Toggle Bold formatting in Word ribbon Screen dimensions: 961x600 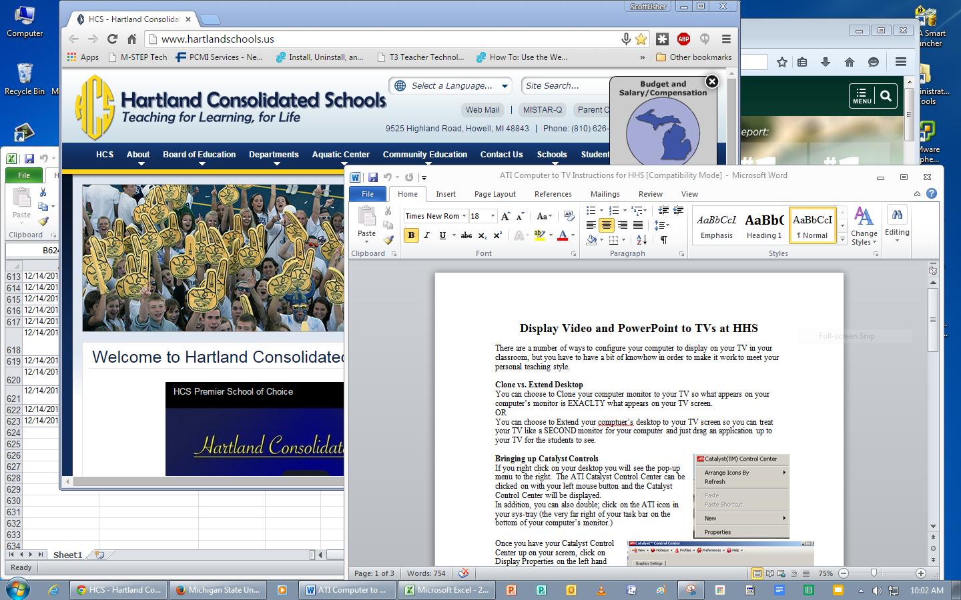(x=411, y=235)
